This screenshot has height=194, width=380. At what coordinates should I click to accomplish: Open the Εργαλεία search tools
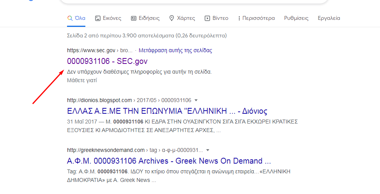click(329, 18)
